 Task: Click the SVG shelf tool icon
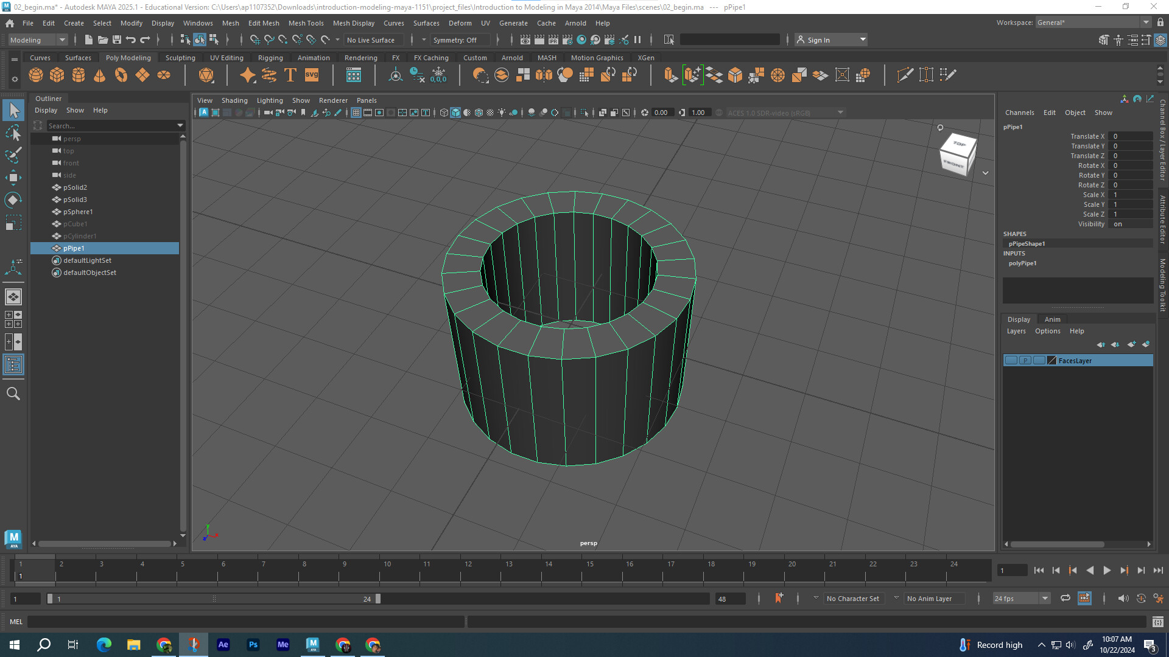pos(312,75)
